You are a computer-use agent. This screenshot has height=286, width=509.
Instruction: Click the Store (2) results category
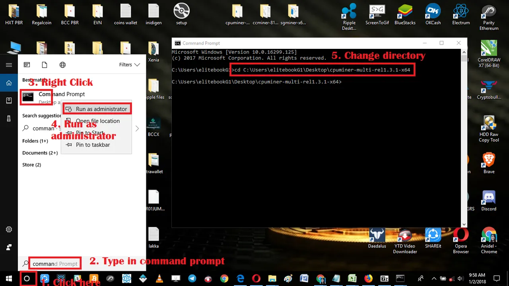(32, 165)
